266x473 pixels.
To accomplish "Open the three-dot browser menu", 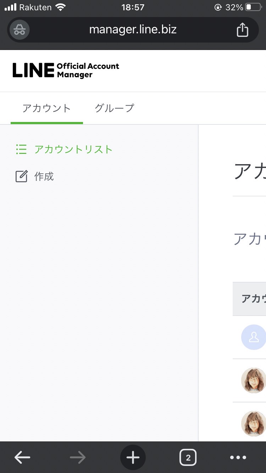I will [238, 458].
